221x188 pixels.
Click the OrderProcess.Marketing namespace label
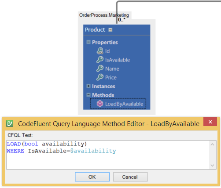point(104,15)
